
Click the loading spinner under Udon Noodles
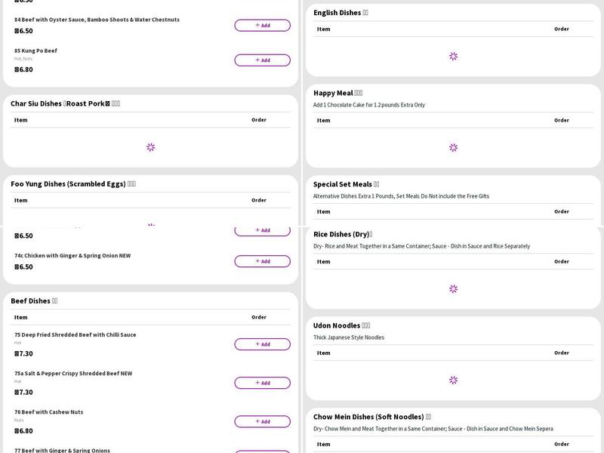coord(453,380)
